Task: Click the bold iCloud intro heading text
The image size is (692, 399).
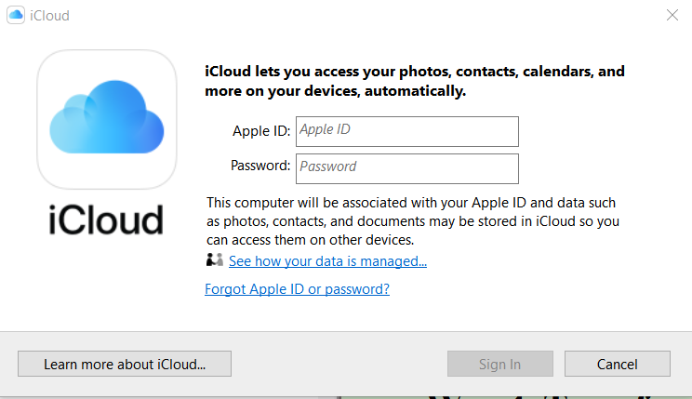Action: 414,81
